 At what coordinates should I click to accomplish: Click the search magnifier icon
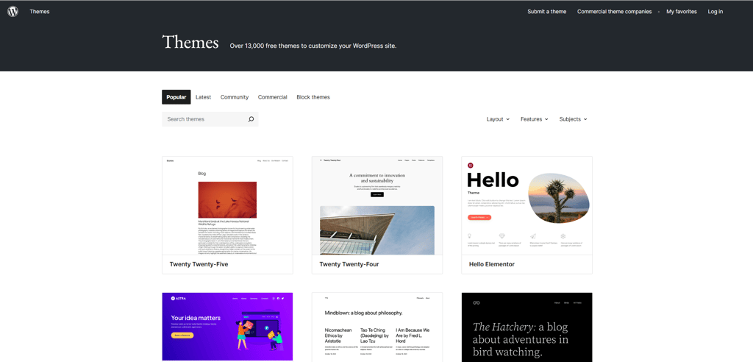(251, 119)
